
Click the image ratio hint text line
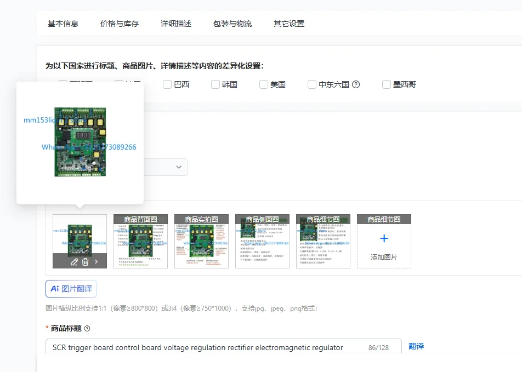click(181, 308)
